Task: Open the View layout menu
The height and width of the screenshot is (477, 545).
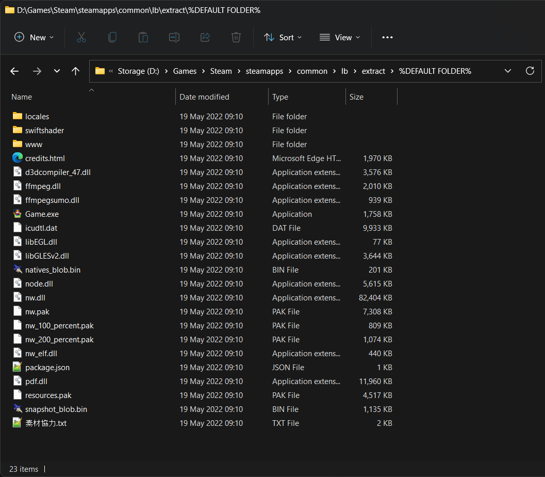Action: pos(340,37)
